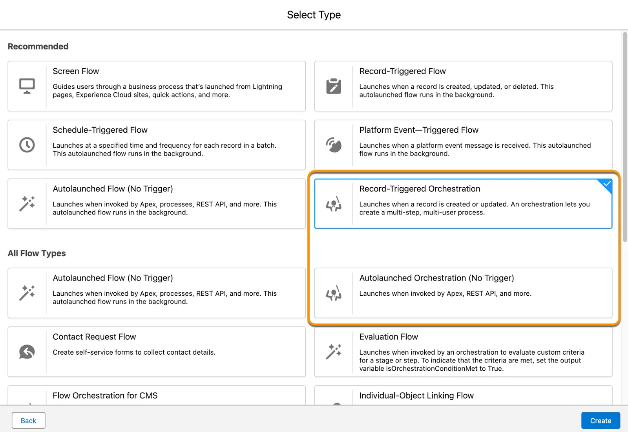Click the Autolaunched Flow magic-wand icon
This screenshot has width=628, height=432.
(x=26, y=203)
